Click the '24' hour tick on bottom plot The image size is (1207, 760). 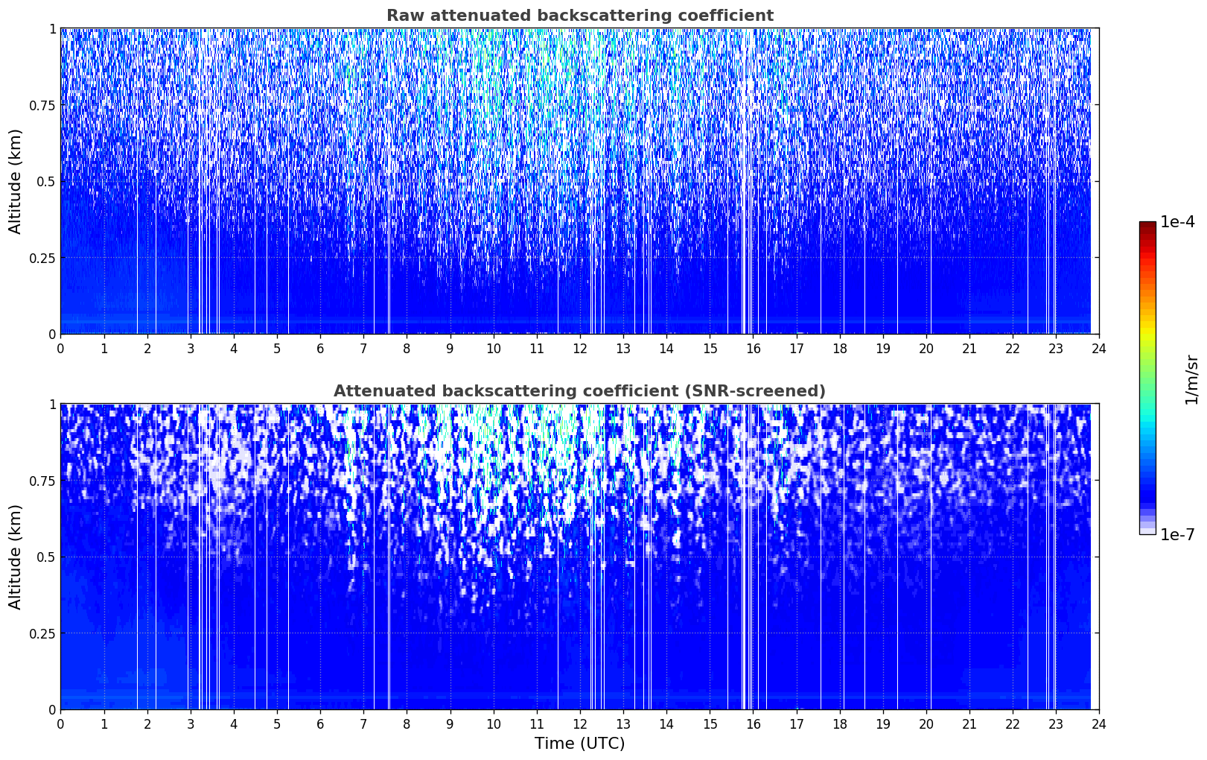1099,723
